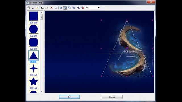This screenshot has width=182, height=102.
Task: Select the rounded square 003.tool thumbnail
Action: click(34, 42)
